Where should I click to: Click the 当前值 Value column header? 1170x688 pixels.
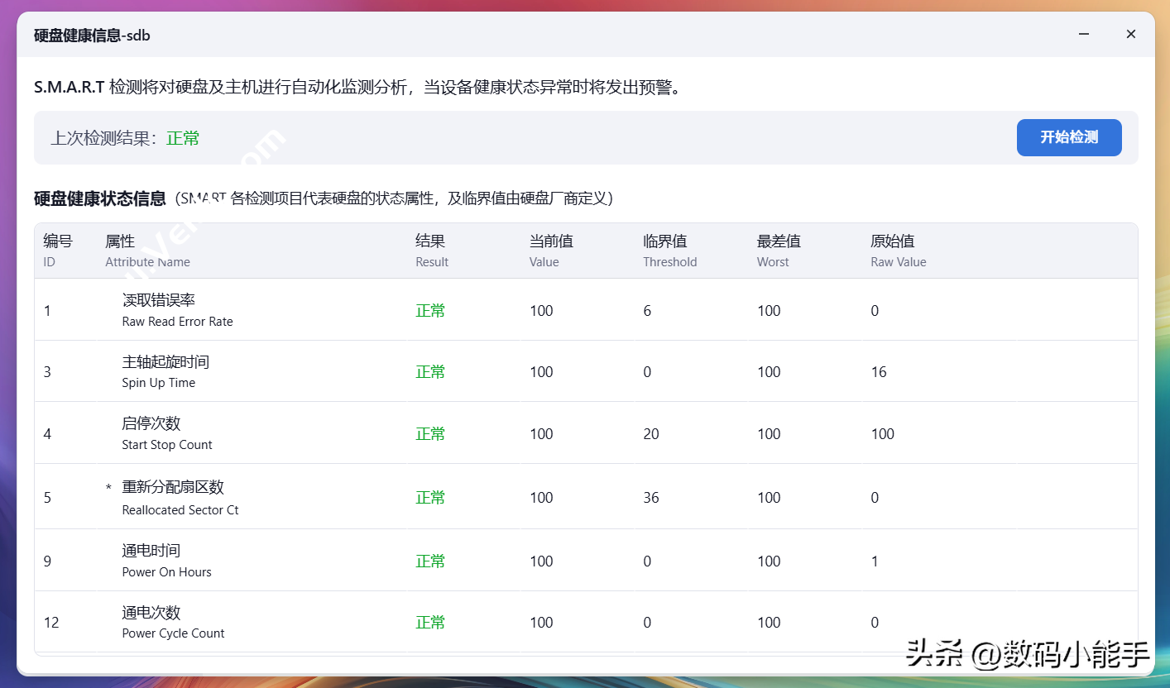(551, 251)
